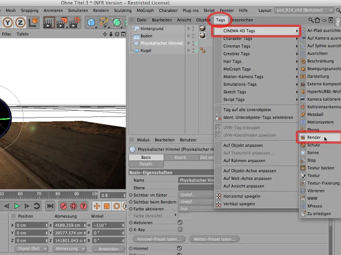Switch to the Basis tab
This screenshot has height=255, width=341.
(x=146, y=157)
